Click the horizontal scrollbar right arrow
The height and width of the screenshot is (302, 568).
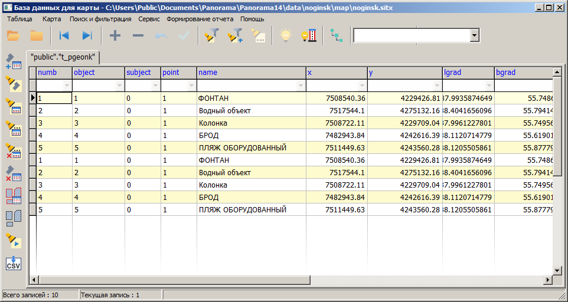coord(548,280)
